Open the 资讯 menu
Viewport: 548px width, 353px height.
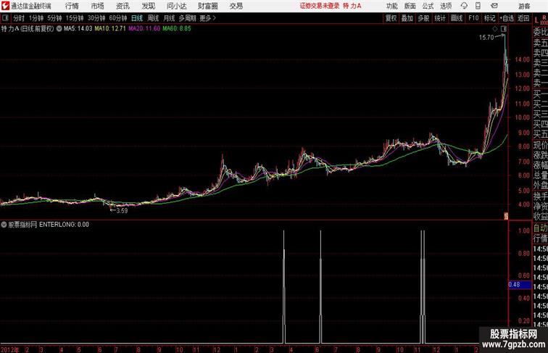click(x=123, y=6)
